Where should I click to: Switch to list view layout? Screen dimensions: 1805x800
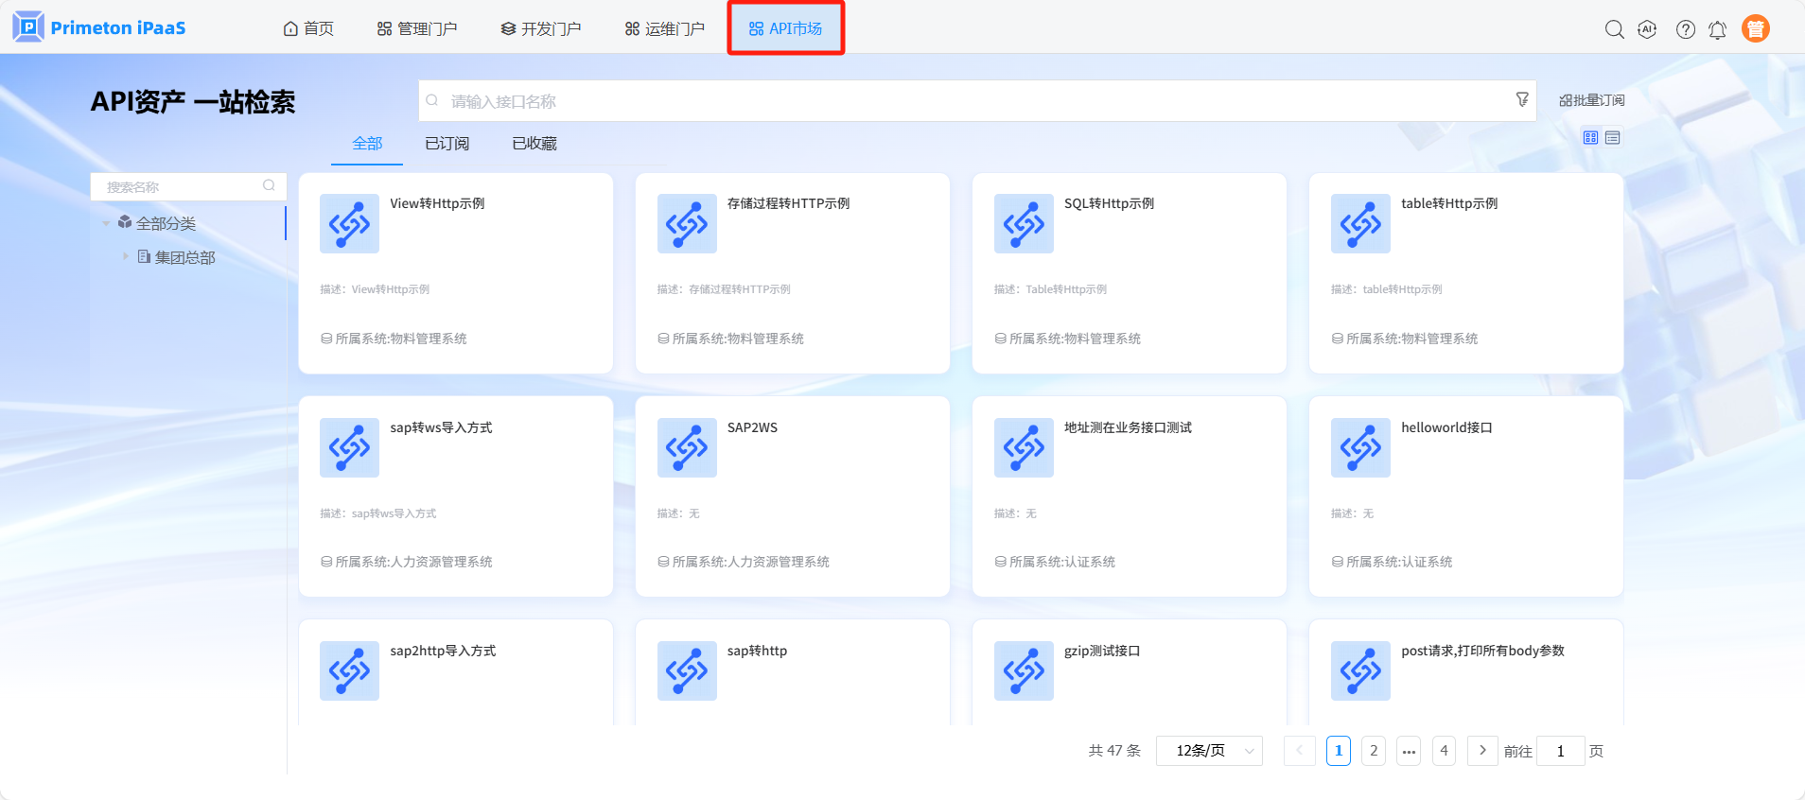click(x=1613, y=138)
